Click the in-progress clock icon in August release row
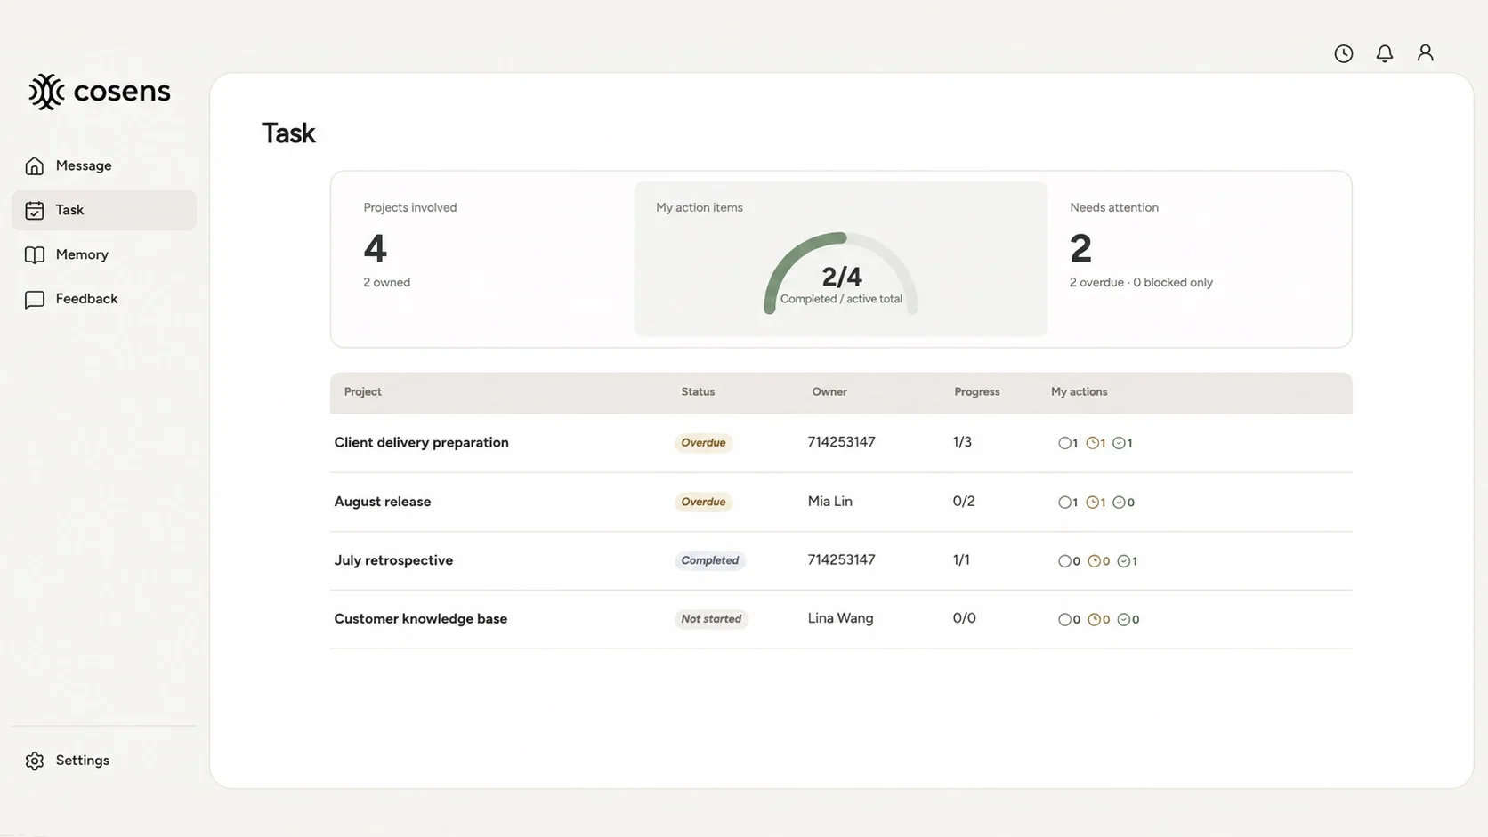This screenshot has height=837, width=1488. pyautogui.click(x=1092, y=503)
